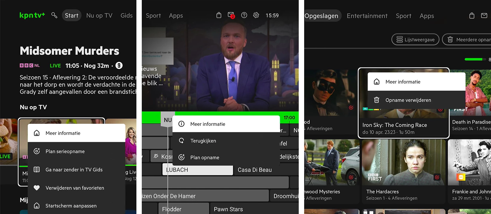Viewport: 491px width, 214px height.
Task: Select Terugkijken option
Action: point(226,141)
